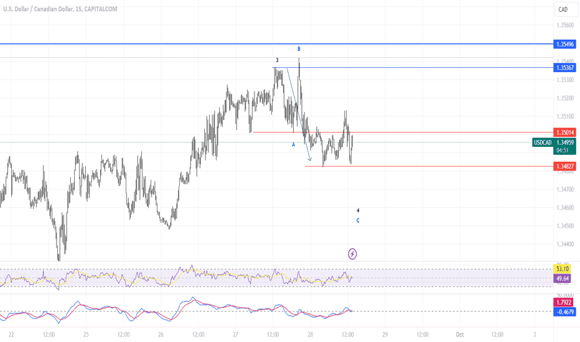
Task: Click date 22 on time axis
Action: click(x=11, y=335)
